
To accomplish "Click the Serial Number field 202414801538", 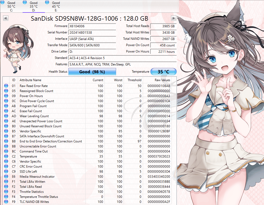I will (x=92, y=33).
